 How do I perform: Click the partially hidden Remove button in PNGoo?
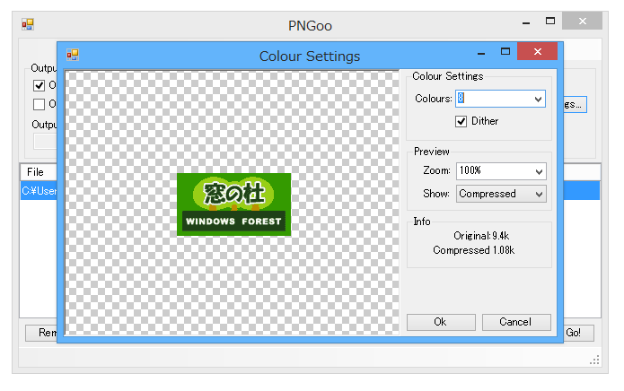click(41, 333)
